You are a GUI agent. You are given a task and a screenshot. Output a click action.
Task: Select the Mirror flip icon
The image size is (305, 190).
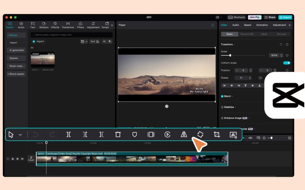tap(184, 135)
